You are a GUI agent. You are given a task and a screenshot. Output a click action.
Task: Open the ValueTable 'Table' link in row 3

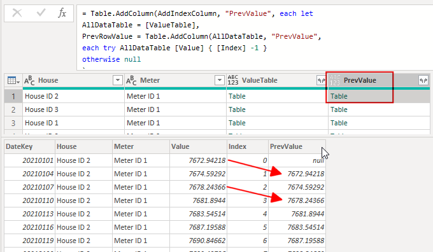pos(237,123)
